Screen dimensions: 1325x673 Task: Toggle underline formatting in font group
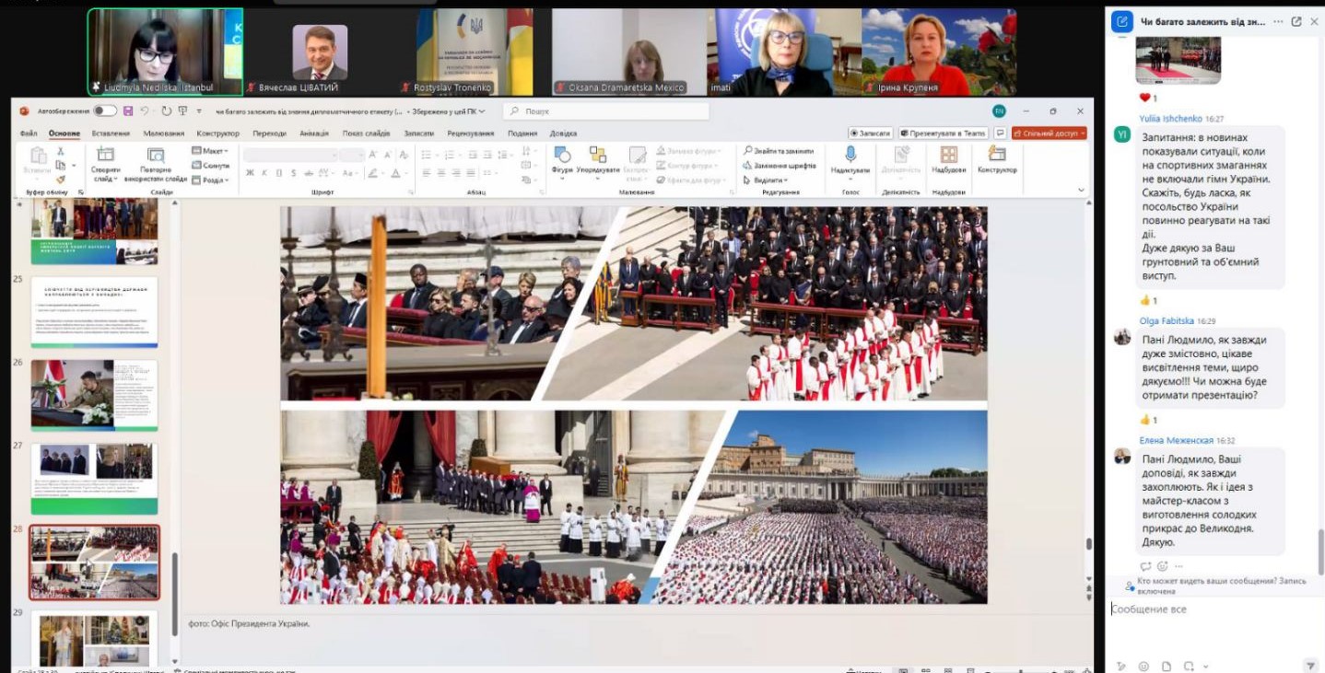[x=277, y=173]
